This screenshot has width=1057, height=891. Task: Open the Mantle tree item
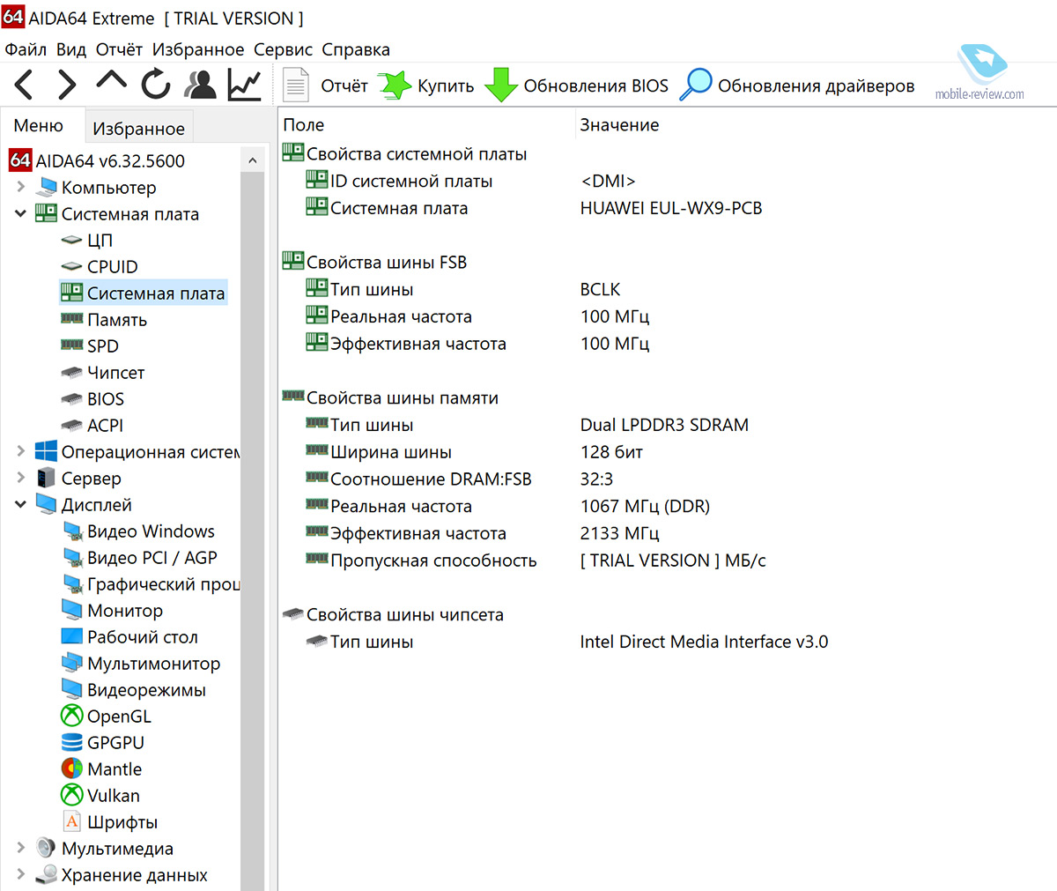[x=101, y=768]
